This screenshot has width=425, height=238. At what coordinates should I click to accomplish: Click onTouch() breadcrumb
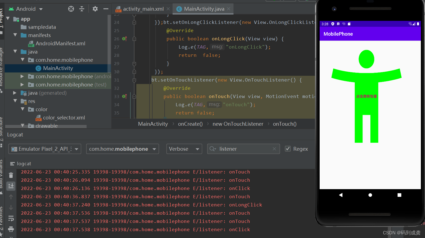285,124
